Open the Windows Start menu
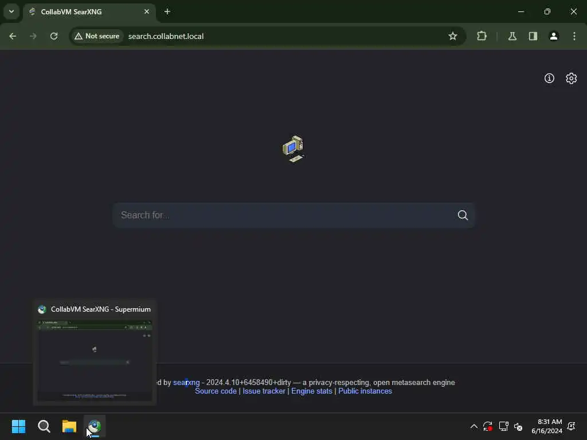The image size is (587, 440). [19, 426]
